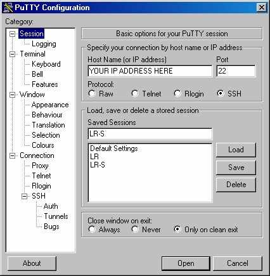Collapse the Session tree node
This screenshot has width=270, height=276.
[13, 34]
